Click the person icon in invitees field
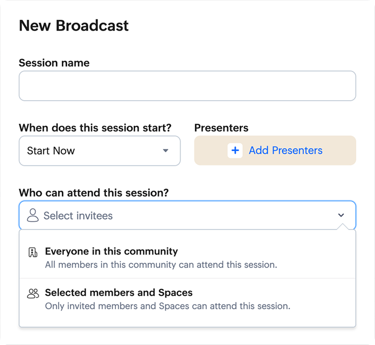This screenshot has width=375, height=345. coord(33,215)
